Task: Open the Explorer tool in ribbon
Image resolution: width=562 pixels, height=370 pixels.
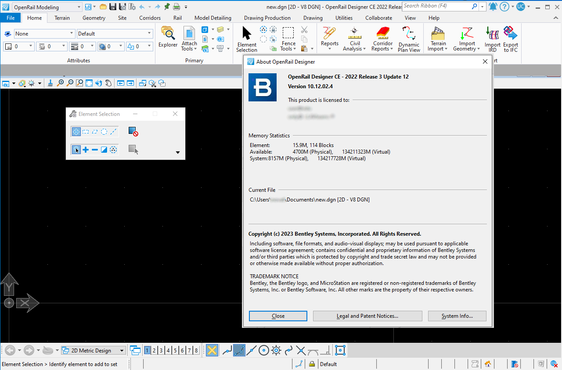Action: click(168, 36)
